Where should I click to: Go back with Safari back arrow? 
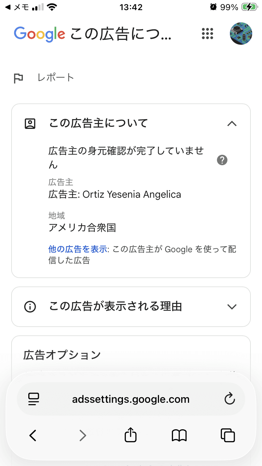click(33, 436)
